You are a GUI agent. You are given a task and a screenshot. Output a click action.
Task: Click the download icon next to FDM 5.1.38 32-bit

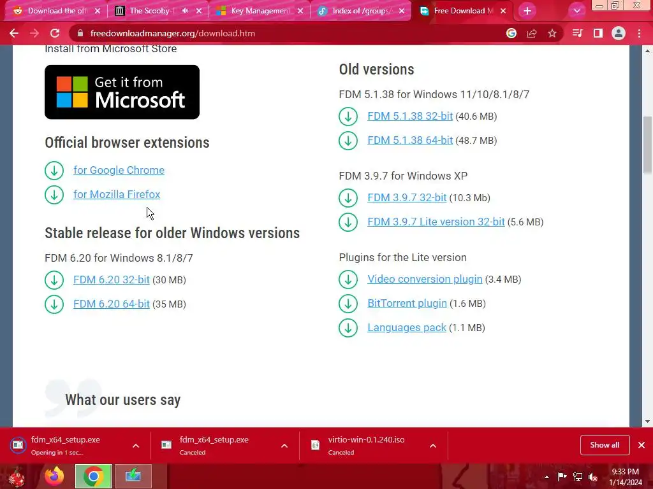[x=348, y=117]
